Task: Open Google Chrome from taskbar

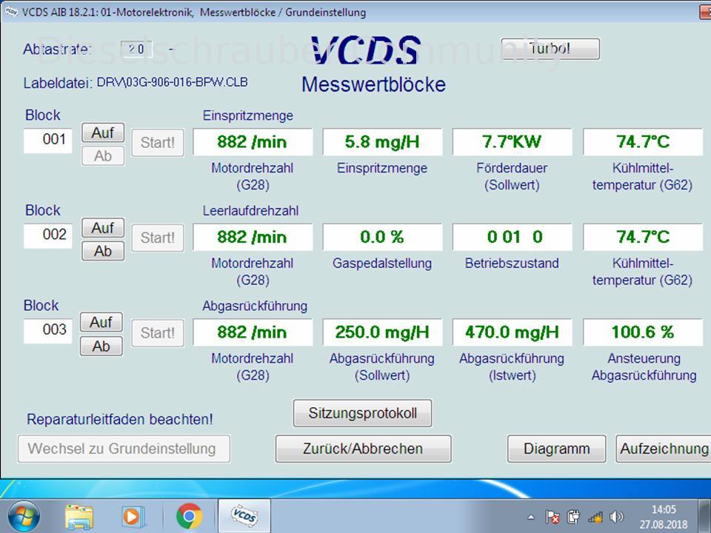Action: click(x=189, y=516)
